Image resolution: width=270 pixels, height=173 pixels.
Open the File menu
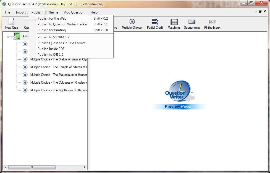pos(7,12)
